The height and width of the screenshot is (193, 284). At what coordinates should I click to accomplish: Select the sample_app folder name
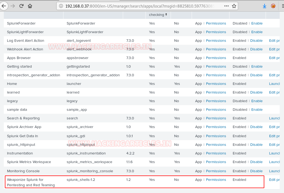77,110
